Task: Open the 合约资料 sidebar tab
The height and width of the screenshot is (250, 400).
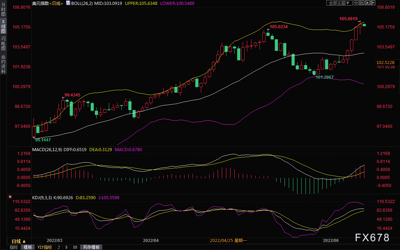Action: tap(3, 64)
